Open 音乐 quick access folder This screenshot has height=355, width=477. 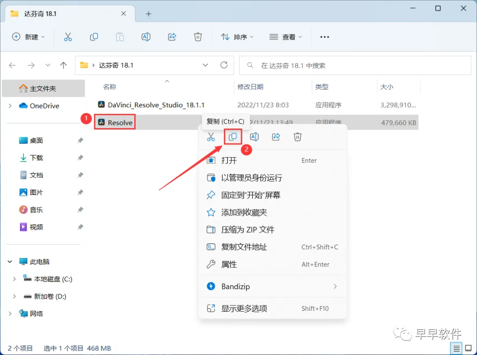click(x=36, y=210)
